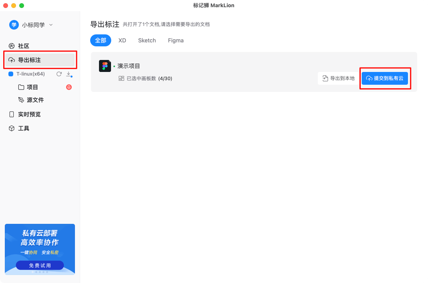Screen dimensions: 428x283
Task: Switch to the Figma tab
Action: (x=176, y=40)
